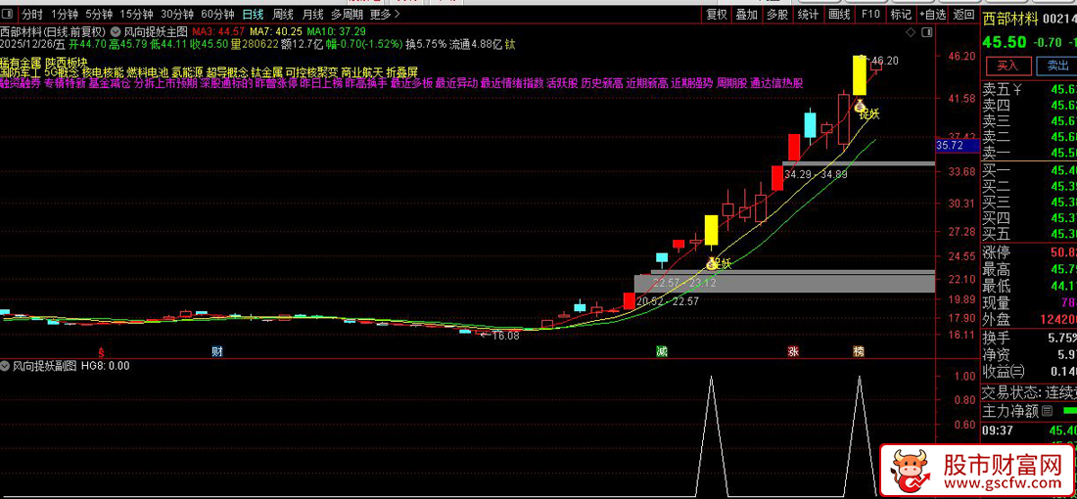Click the red $ event marker

101,352
